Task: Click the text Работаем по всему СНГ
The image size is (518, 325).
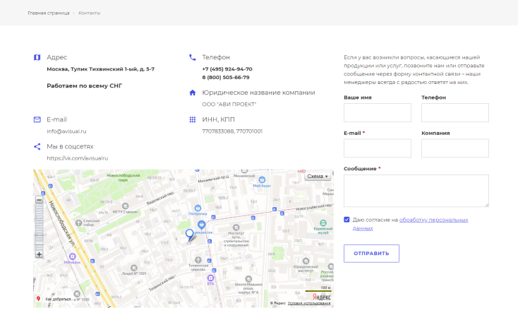Action: (84, 86)
